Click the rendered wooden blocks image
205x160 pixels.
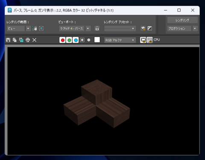[x=97, y=104]
